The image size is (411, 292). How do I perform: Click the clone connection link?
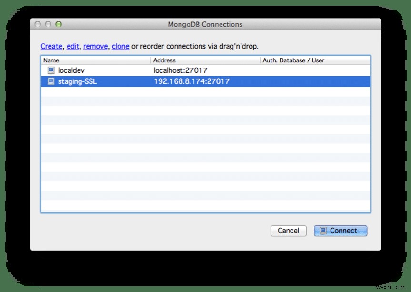tap(120, 46)
